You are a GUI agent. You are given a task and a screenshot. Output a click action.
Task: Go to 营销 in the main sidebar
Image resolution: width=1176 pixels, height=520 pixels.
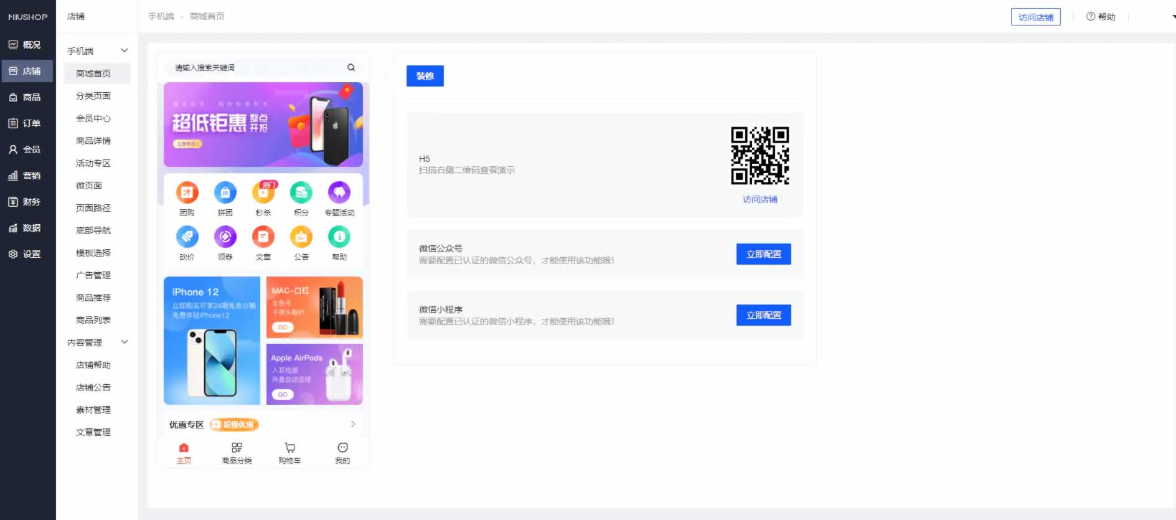(x=25, y=176)
